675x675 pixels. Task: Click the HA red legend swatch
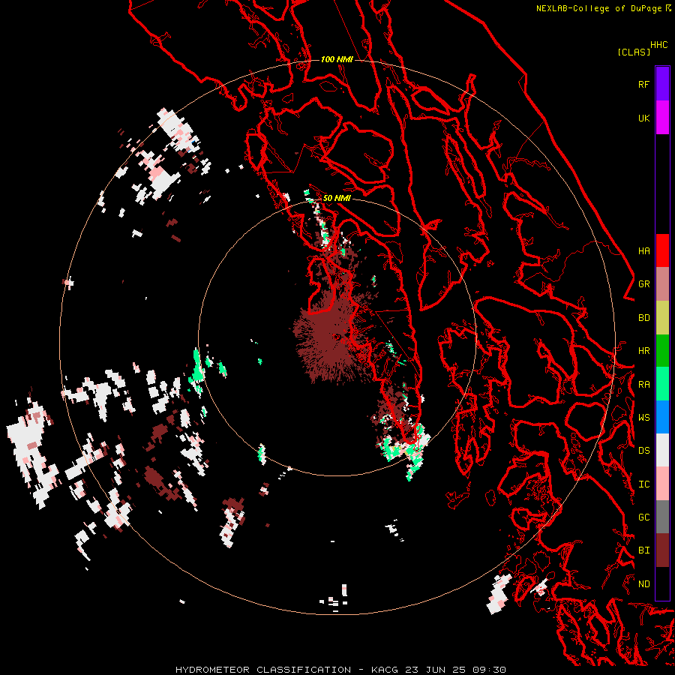662,250
